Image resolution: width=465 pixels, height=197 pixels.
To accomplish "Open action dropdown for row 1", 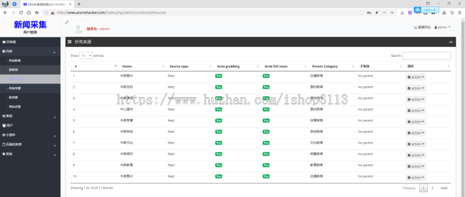I will 416,77.
